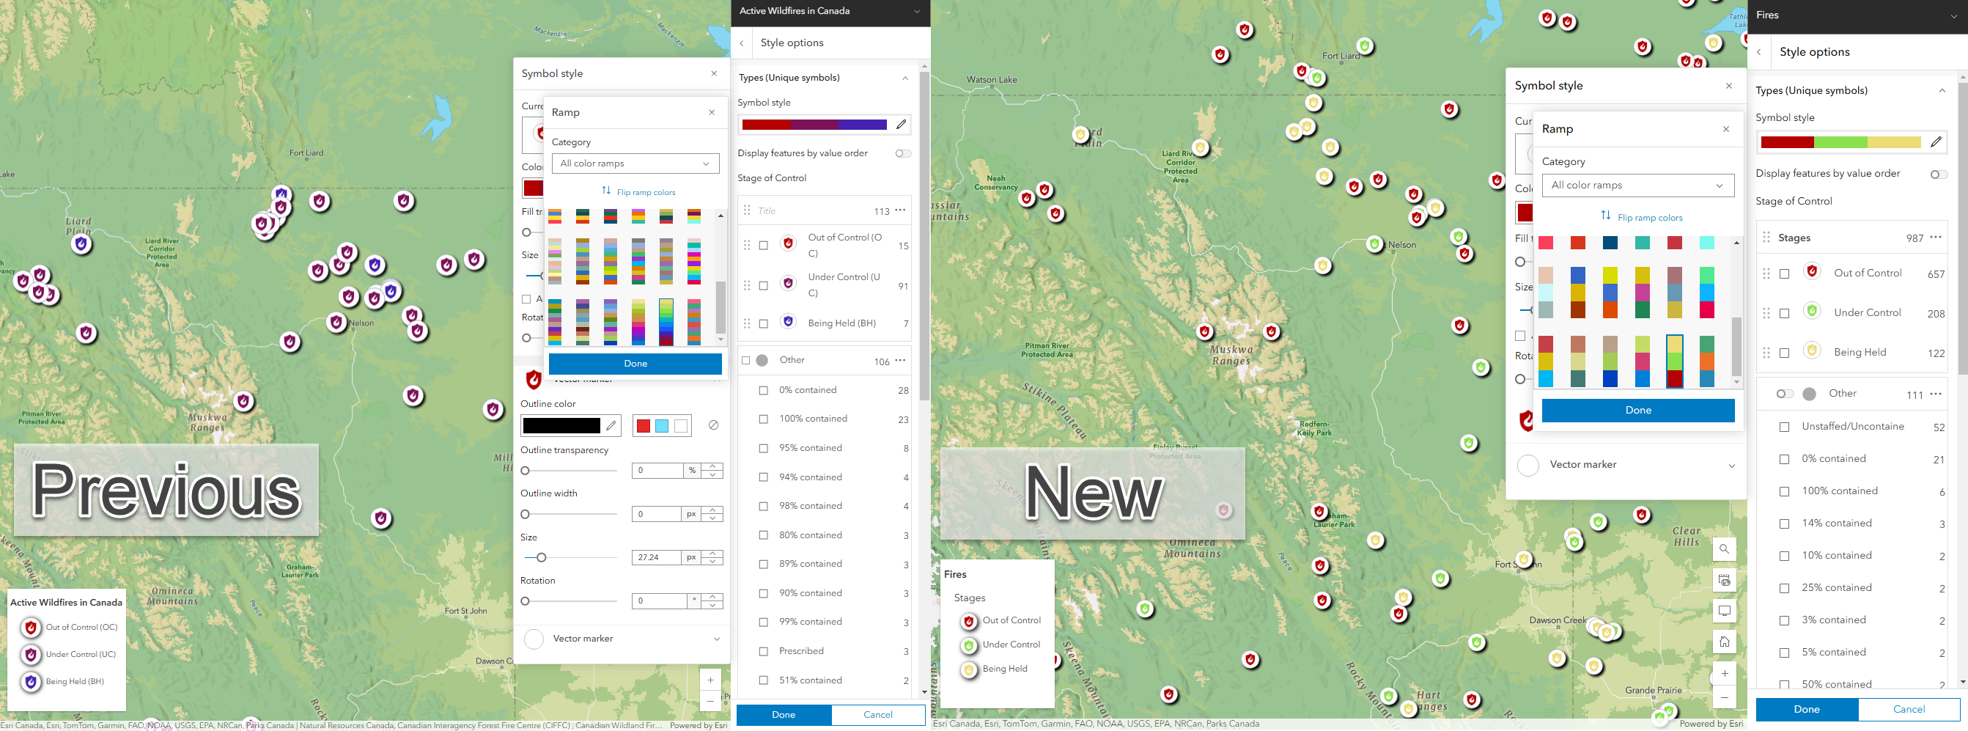Go back from Style options in Fires panel

pos(1758,52)
